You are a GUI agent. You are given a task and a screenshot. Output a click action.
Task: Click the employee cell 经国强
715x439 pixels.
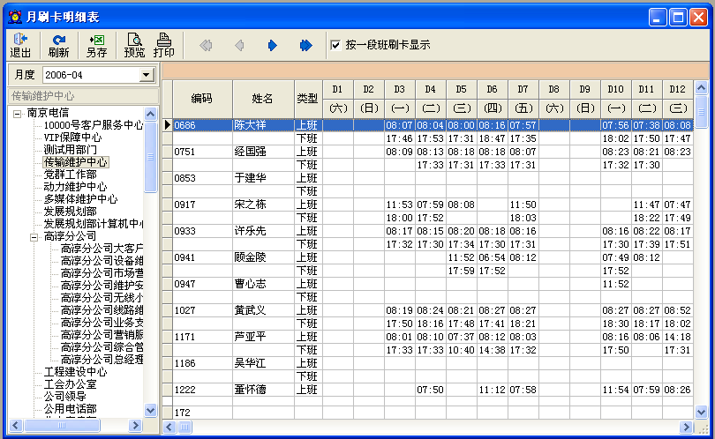[x=250, y=152]
